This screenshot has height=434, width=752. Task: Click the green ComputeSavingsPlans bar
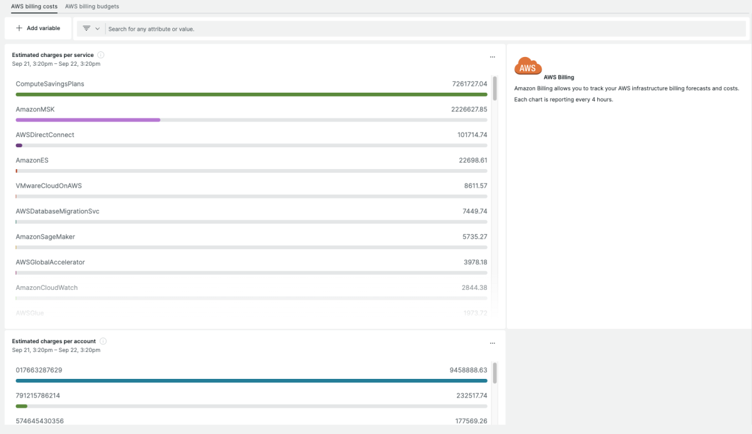(x=251, y=95)
